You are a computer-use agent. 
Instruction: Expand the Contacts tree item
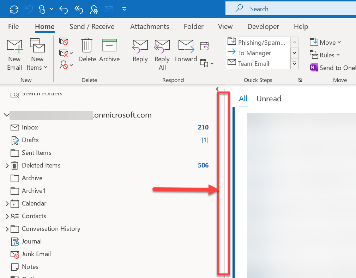[x=7, y=216]
